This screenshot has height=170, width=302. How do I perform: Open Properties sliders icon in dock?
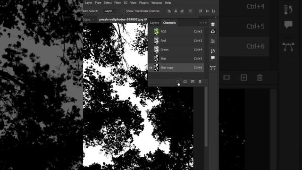(x=213, y=41)
